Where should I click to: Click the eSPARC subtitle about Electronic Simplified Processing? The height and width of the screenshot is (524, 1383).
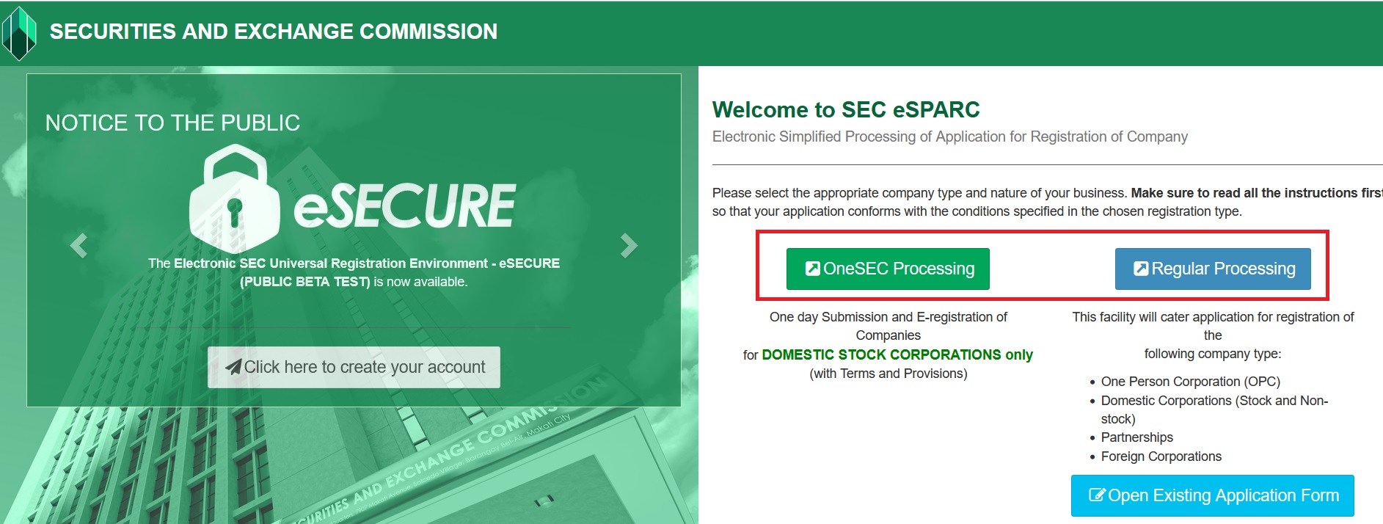pos(949,137)
